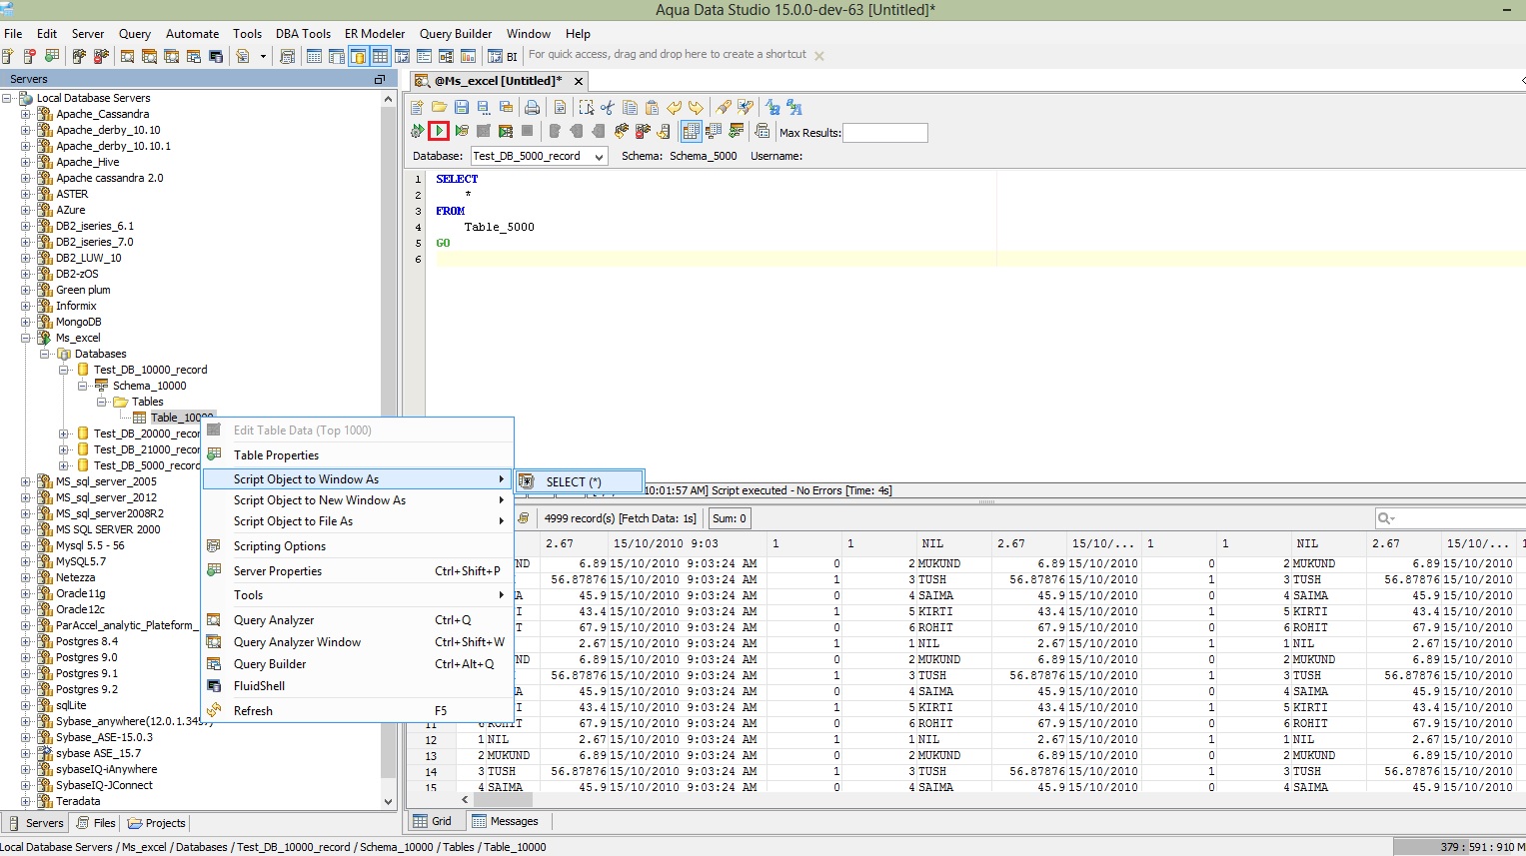Click the Print icon in editor toolbar
1526x856 pixels.
tap(533, 107)
